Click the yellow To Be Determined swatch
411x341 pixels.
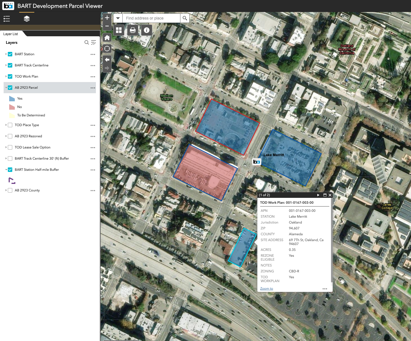click(x=12, y=115)
